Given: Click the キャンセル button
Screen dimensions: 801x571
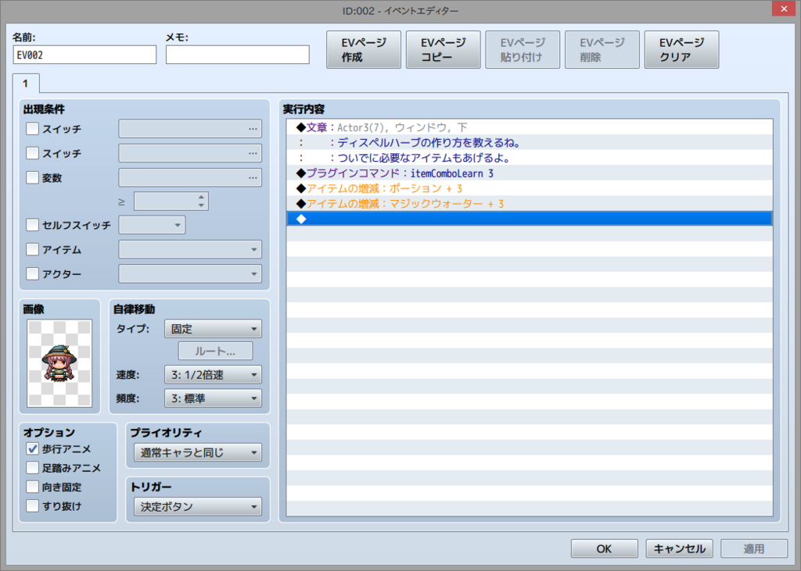Looking at the screenshot, I should point(679,548).
